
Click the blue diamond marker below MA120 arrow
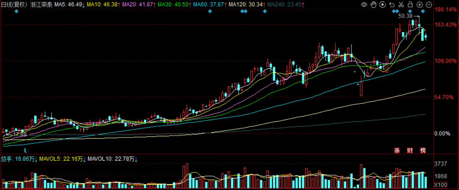click(x=265, y=12)
